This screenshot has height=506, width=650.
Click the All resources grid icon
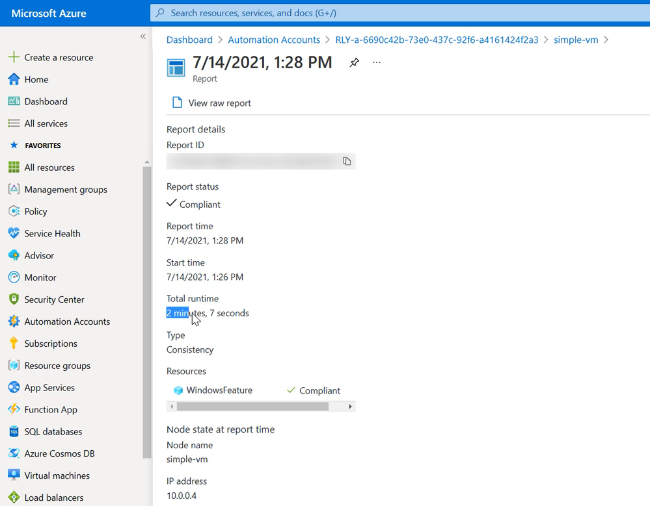[14, 167]
